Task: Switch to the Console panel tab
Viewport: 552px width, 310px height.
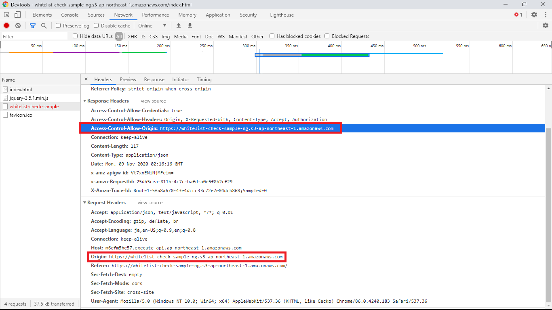Action: click(70, 15)
